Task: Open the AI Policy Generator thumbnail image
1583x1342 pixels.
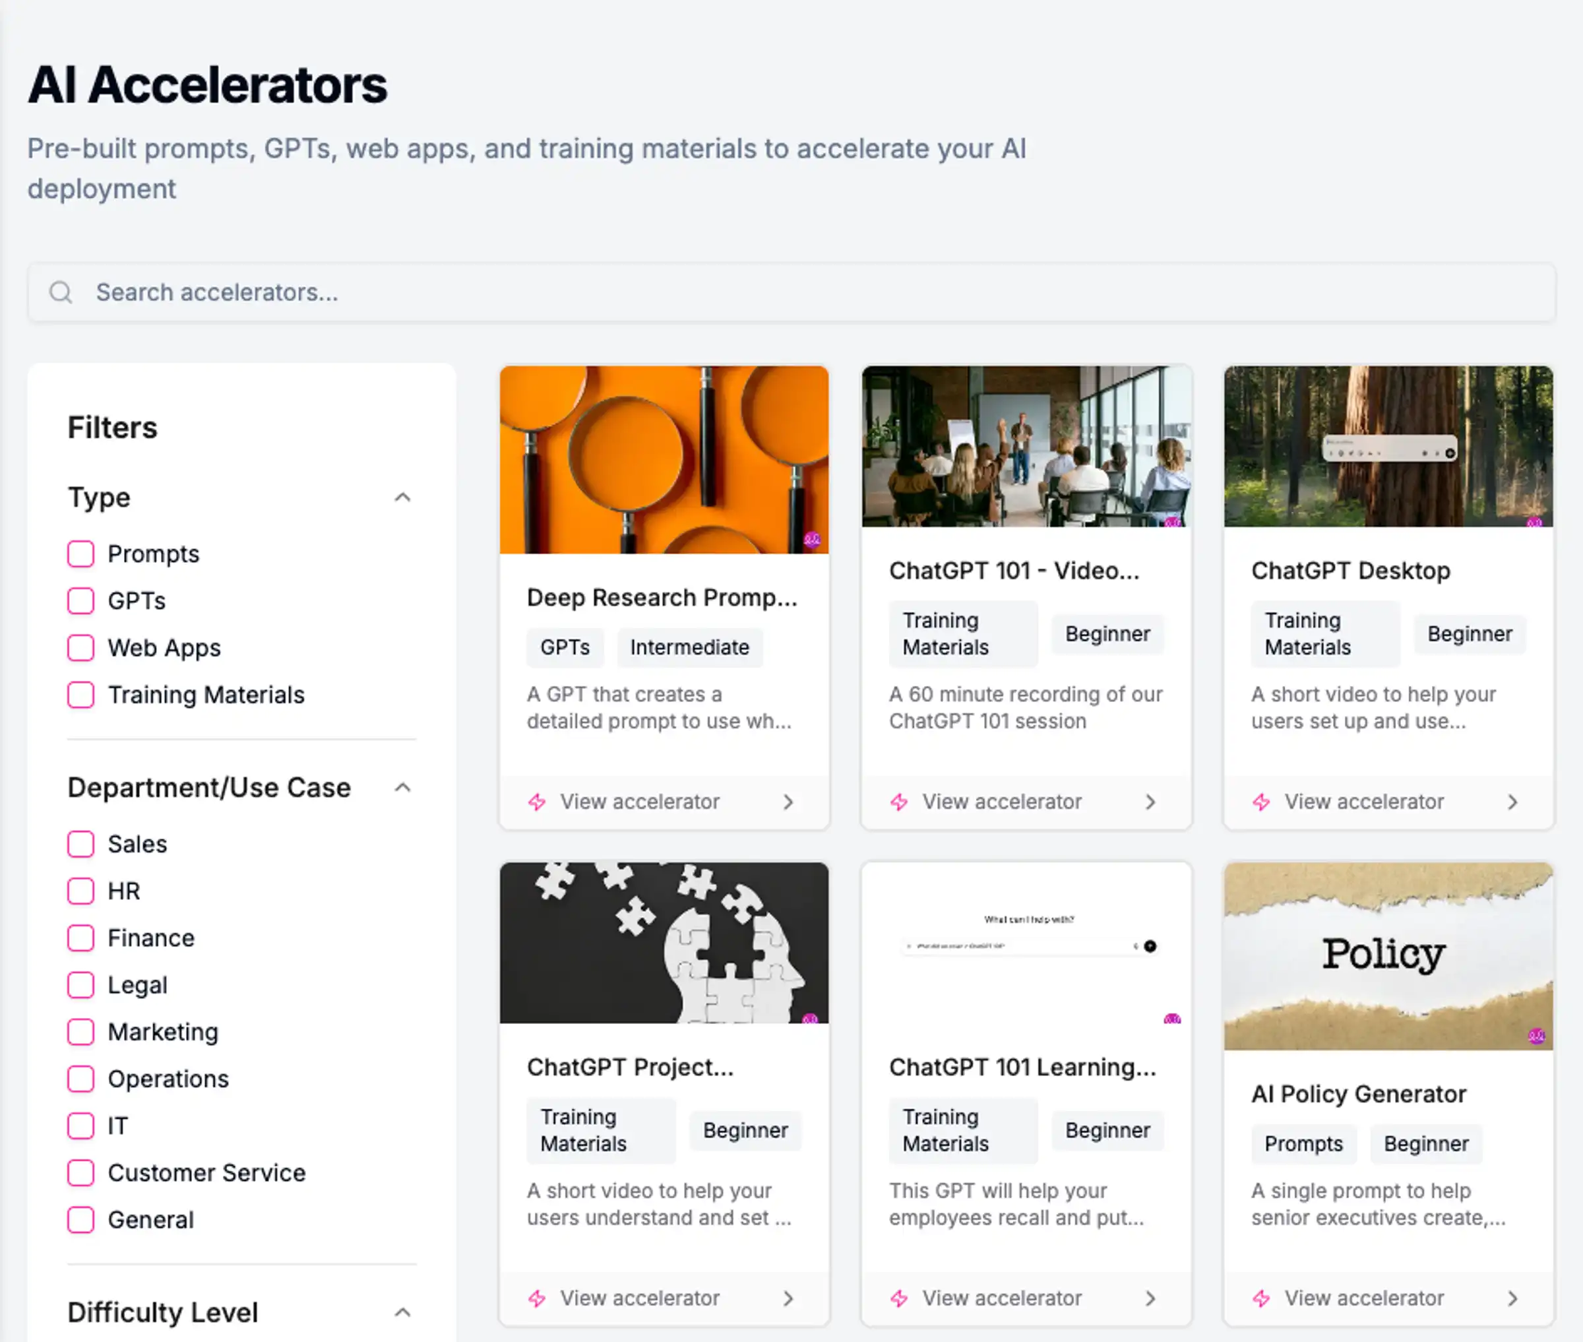Action: (x=1388, y=955)
